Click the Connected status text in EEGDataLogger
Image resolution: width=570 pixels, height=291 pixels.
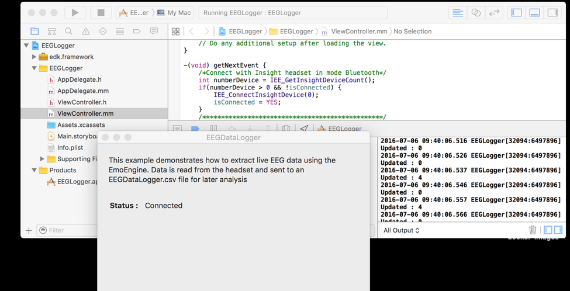164,206
